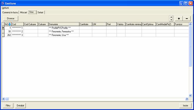Image resolution: width=194 pixels, height=110 pixels.
Task: Click the Valuta column header
Action: [121, 24]
